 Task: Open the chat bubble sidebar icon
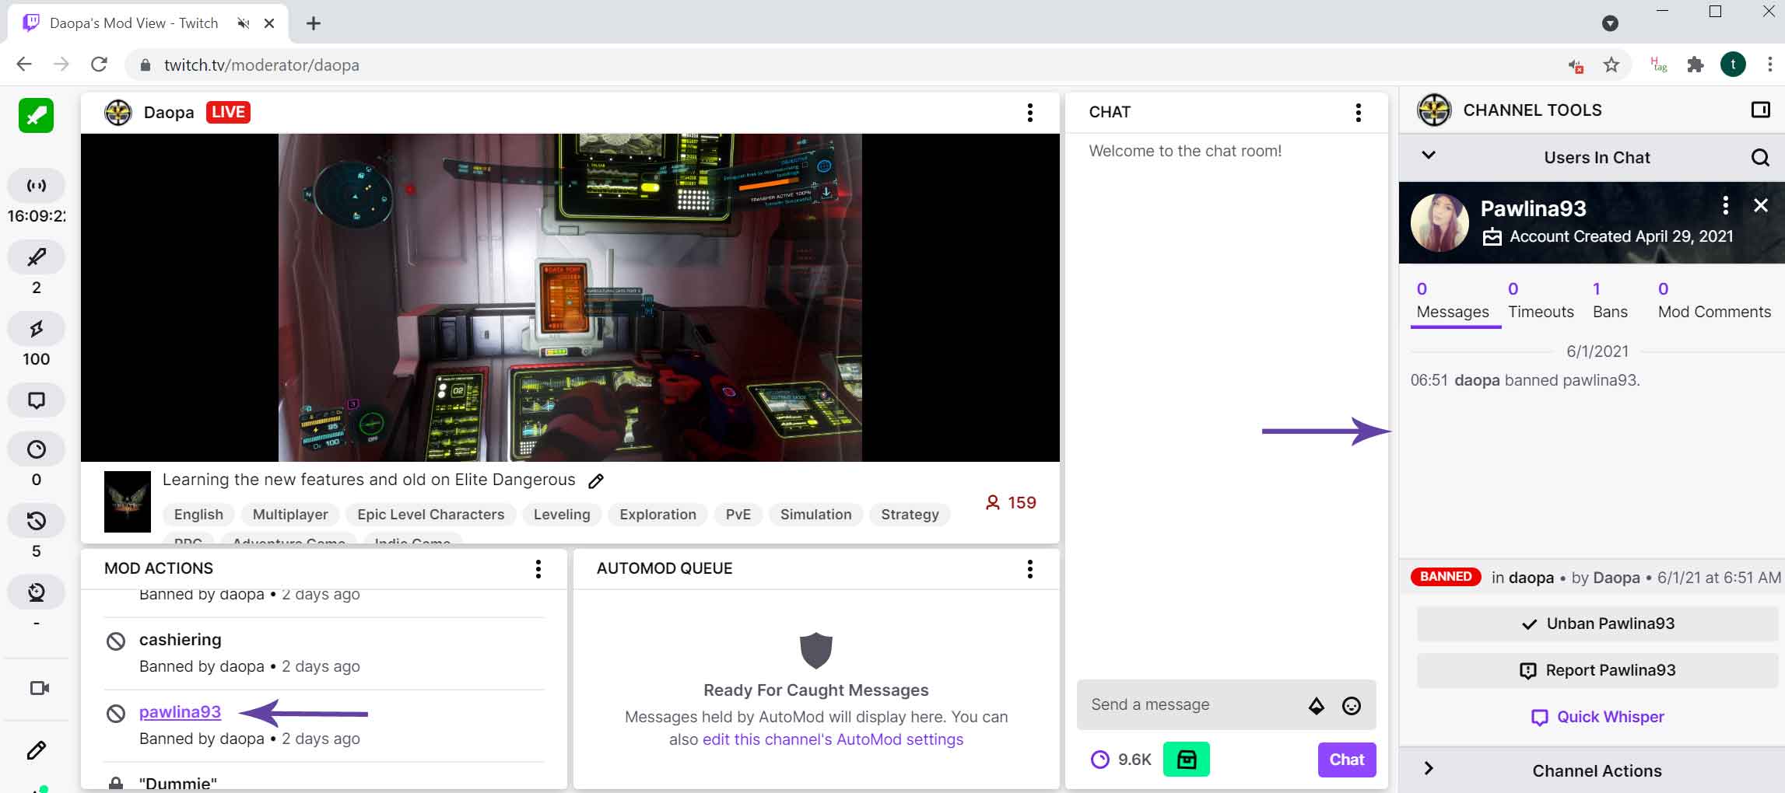coord(36,400)
